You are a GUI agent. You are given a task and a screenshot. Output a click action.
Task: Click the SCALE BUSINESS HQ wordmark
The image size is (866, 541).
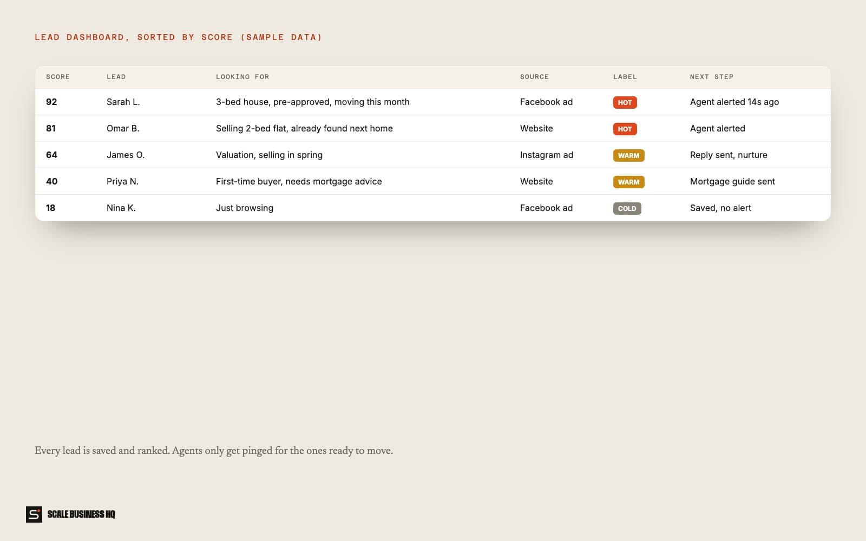point(81,514)
